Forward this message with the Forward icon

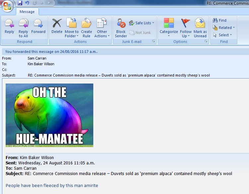click(x=38, y=23)
